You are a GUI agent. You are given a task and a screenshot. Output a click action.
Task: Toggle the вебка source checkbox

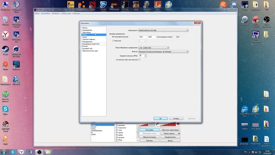(117, 135)
